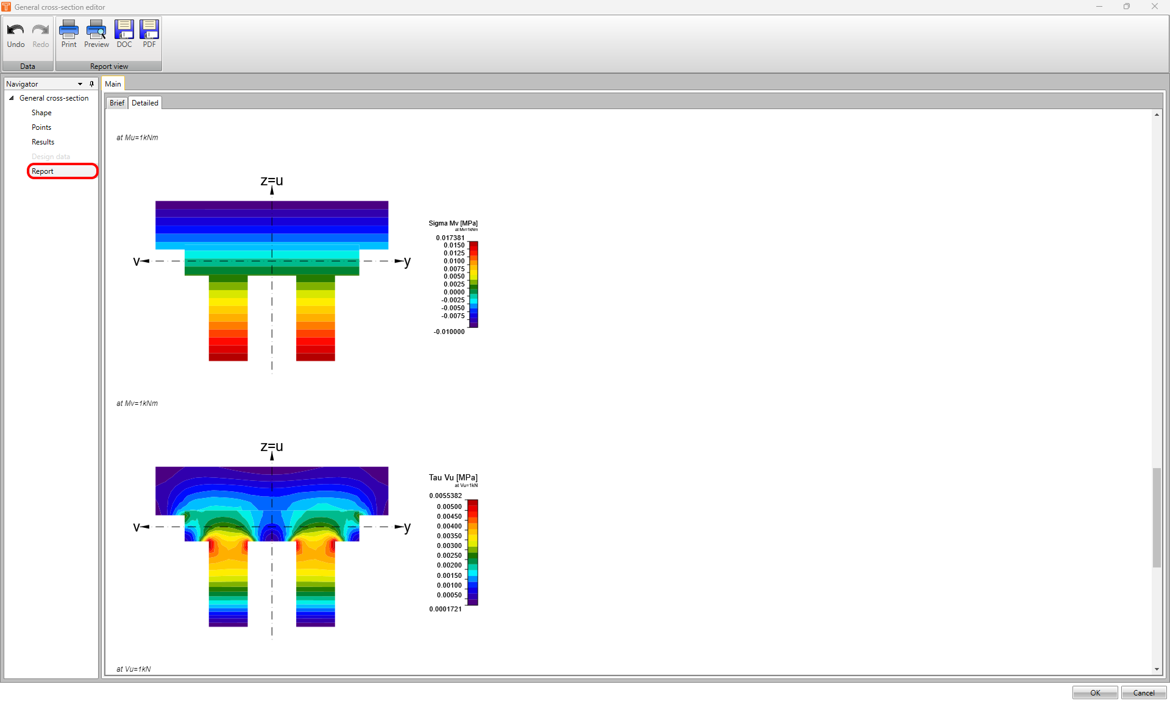Open print Preview
Image resolution: width=1170 pixels, height=701 pixels.
pos(96,35)
